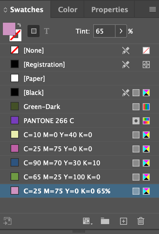This screenshot has height=234, width=159.
Task: Click the New Swatch plus icon
Action: (124, 221)
